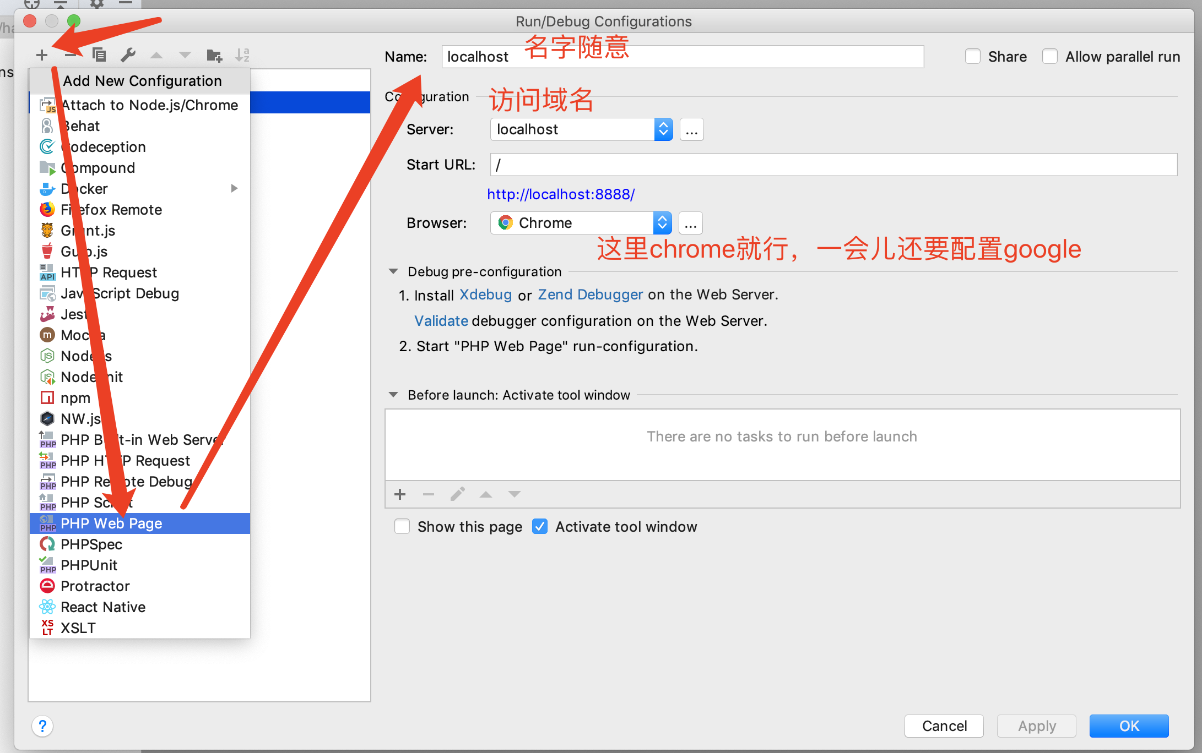Choose PHPUnit configuration type
This screenshot has width=1202, height=753.
[89, 565]
